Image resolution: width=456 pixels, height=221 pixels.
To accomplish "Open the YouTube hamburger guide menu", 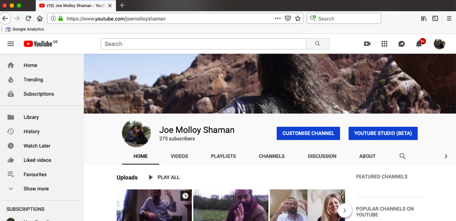I will 11,44.
